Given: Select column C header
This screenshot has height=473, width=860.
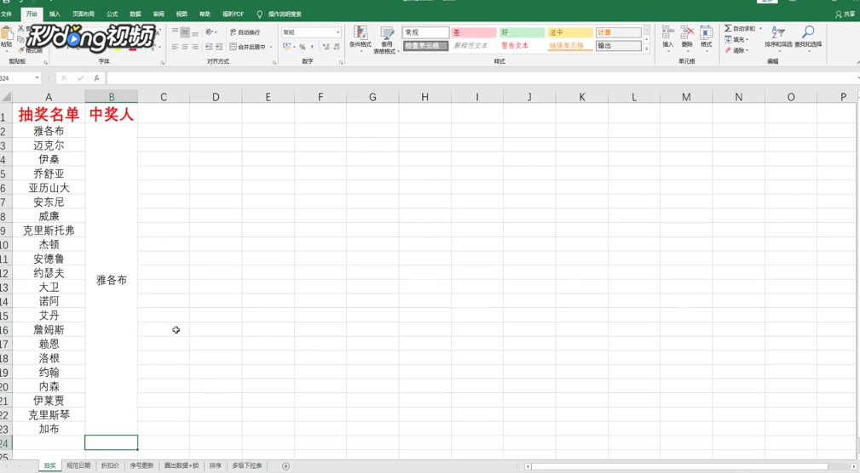Looking at the screenshot, I should coord(164,97).
